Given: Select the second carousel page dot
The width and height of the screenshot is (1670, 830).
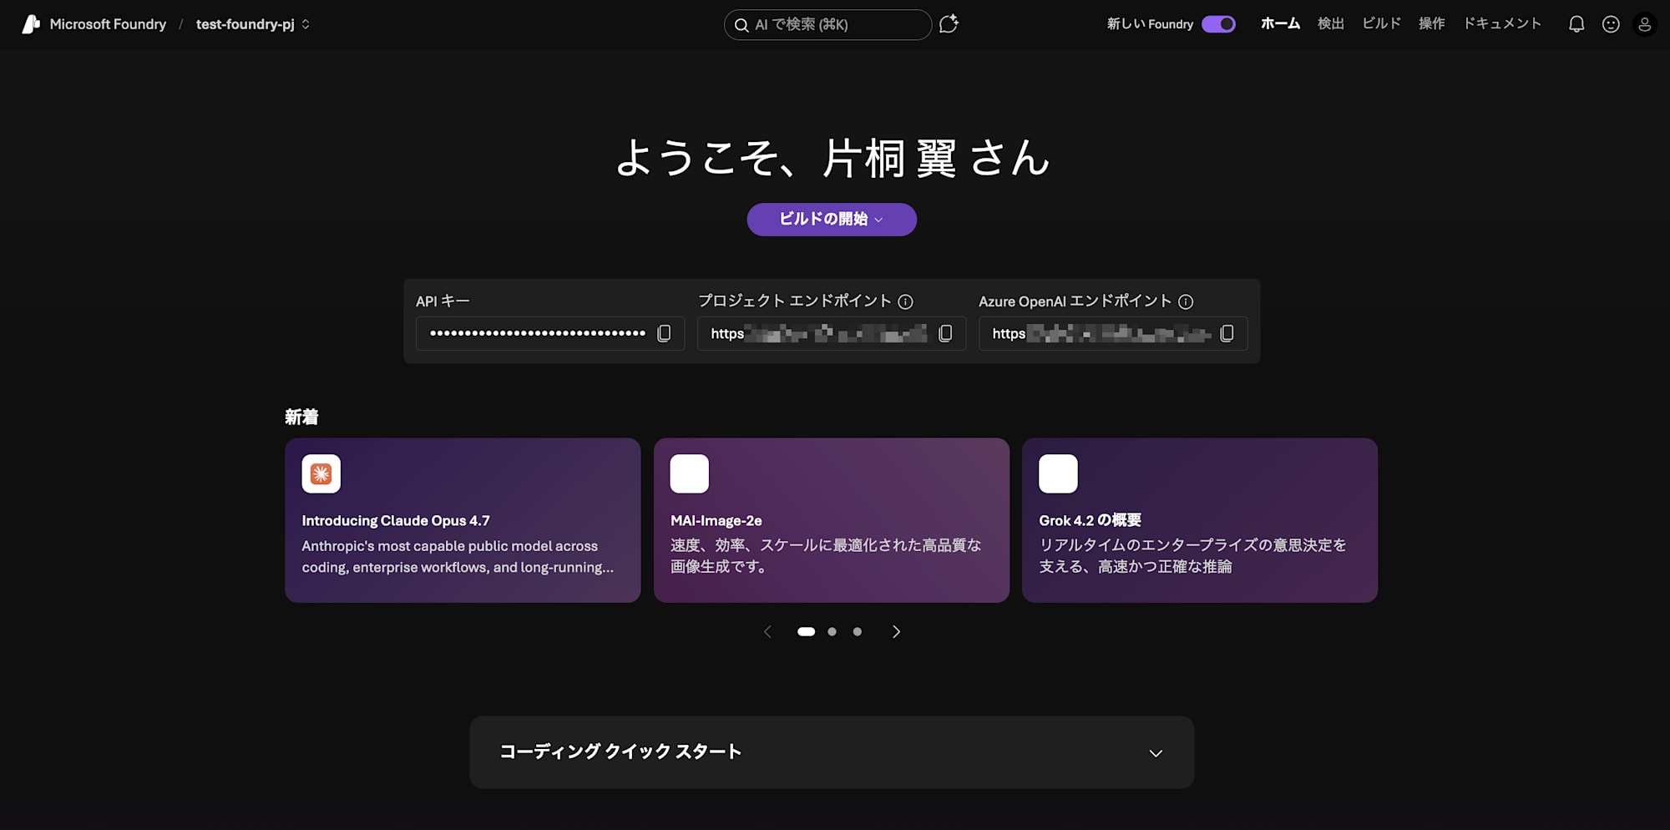Looking at the screenshot, I should [x=832, y=632].
